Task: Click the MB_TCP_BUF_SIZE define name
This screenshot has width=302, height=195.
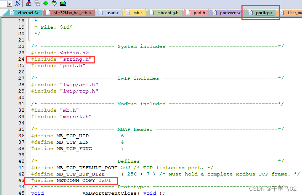Action: pos(81,174)
